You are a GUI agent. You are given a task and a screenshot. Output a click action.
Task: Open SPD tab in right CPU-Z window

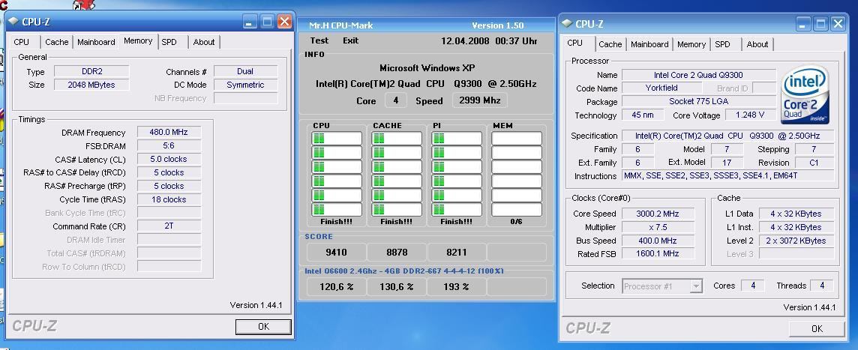(x=723, y=44)
